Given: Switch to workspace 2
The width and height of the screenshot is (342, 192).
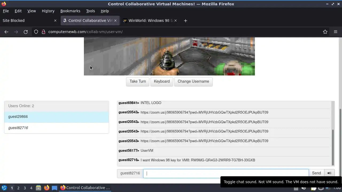Looking at the screenshot, I should click(18, 188).
